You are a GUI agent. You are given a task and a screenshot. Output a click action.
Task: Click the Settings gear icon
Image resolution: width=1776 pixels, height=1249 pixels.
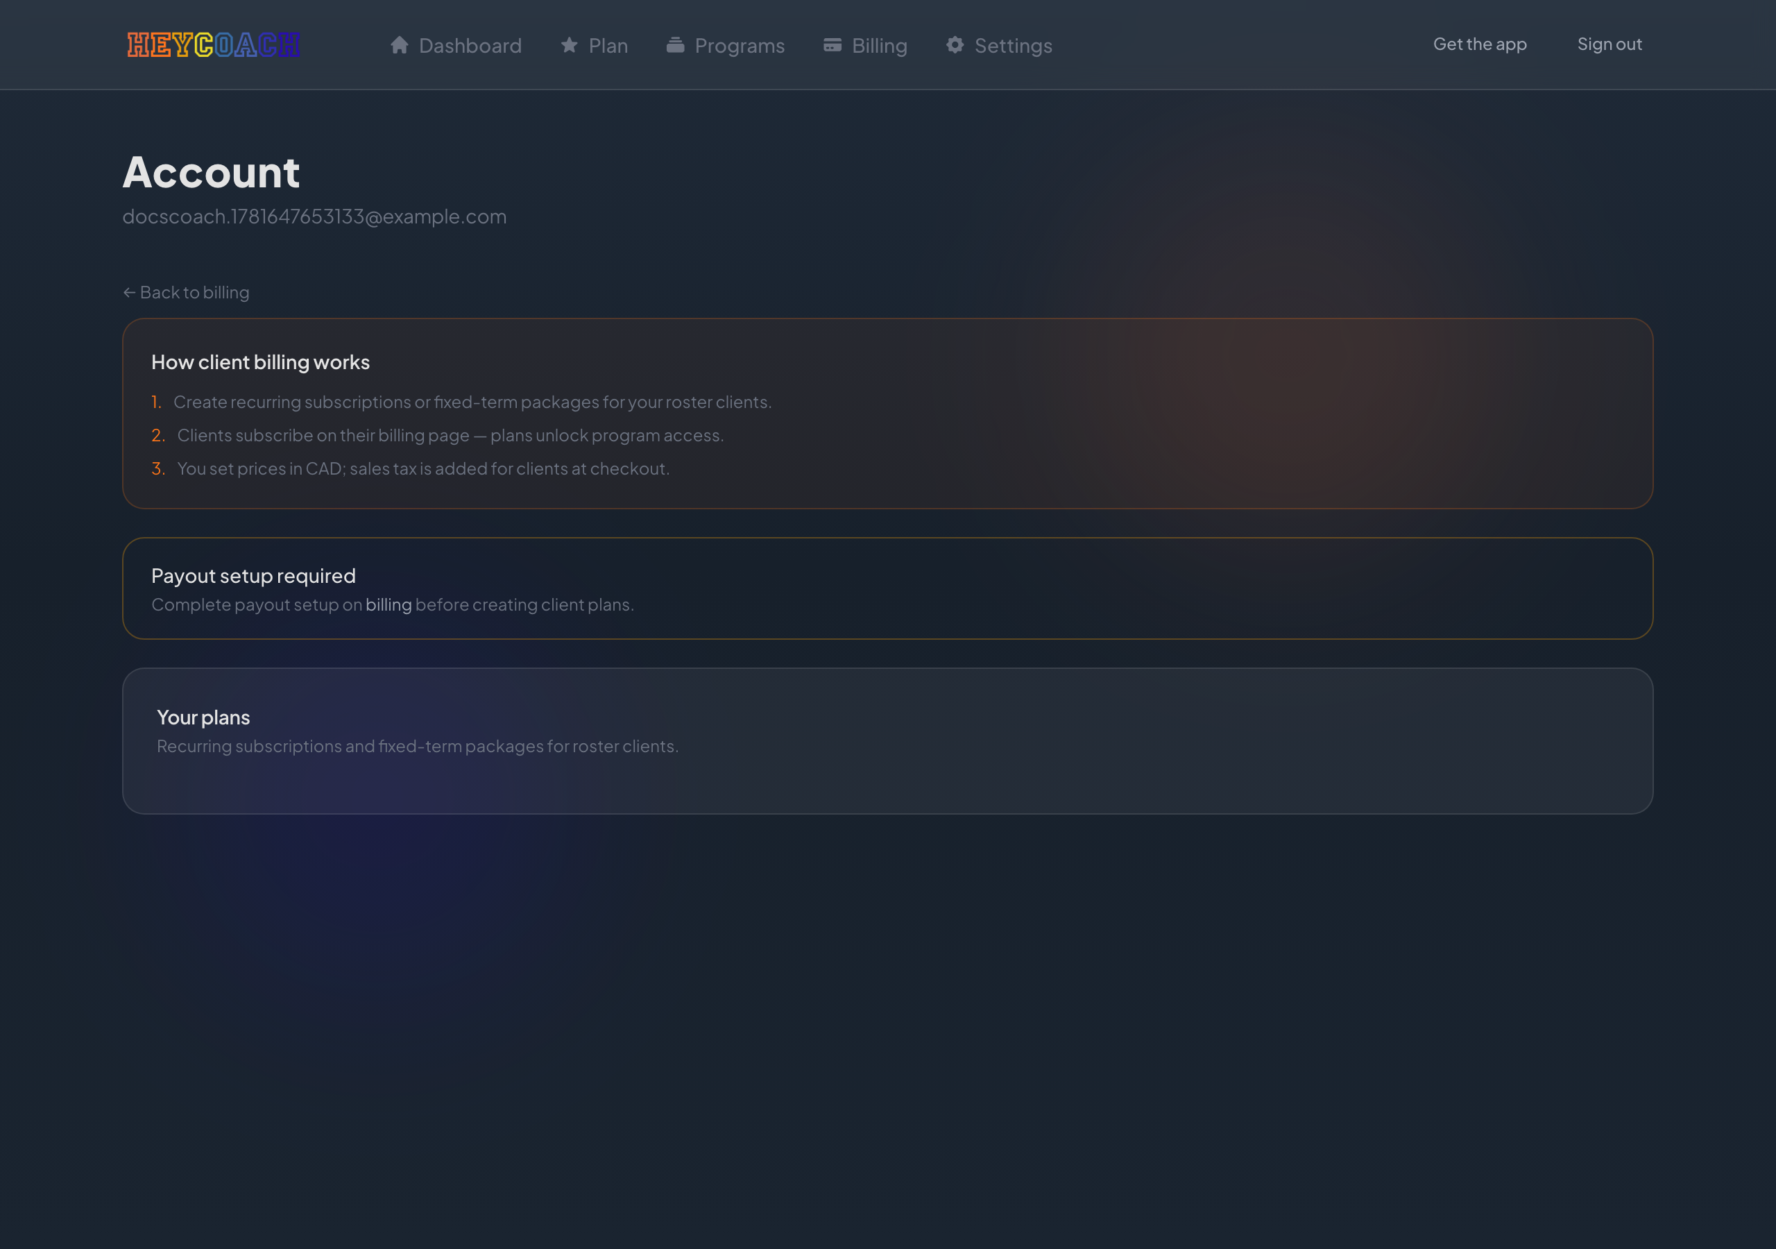pos(955,45)
